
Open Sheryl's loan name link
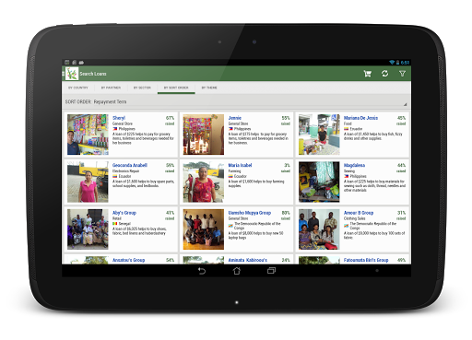[119, 118]
